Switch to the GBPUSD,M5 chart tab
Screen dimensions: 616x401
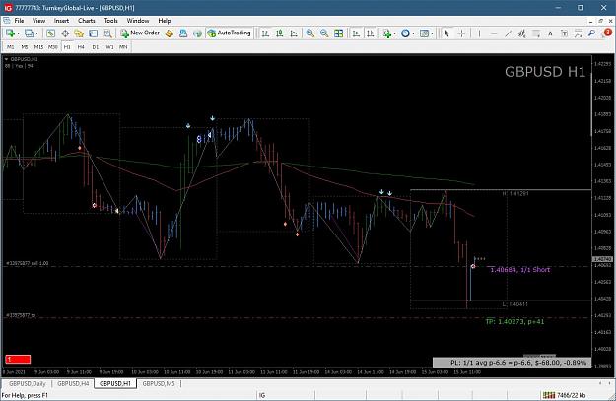pyautogui.click(x=159, y=383)
